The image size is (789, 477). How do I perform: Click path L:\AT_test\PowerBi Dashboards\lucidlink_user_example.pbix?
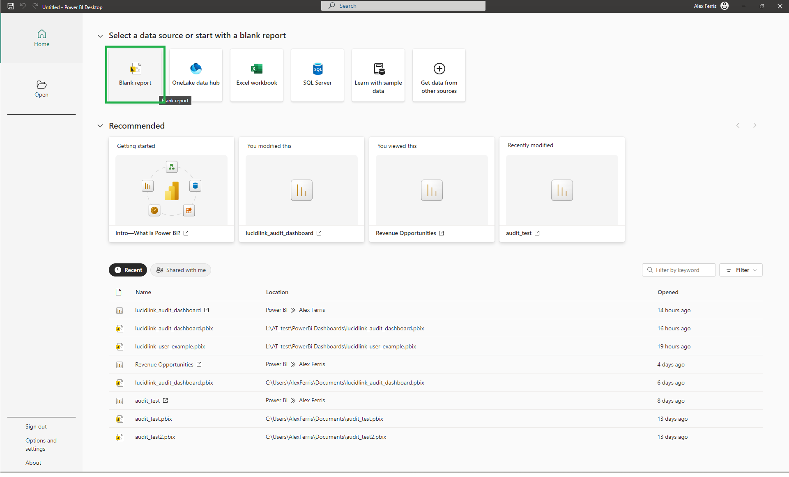pyautogui.click(x=341, y=346)
